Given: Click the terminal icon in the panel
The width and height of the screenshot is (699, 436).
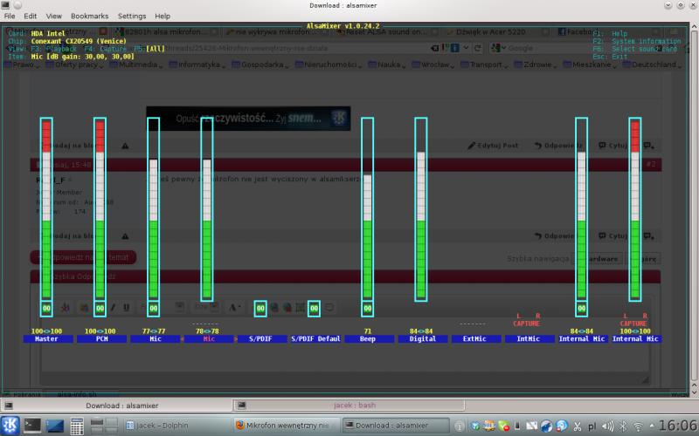Looking at the screenshot, I should [31, 426].
